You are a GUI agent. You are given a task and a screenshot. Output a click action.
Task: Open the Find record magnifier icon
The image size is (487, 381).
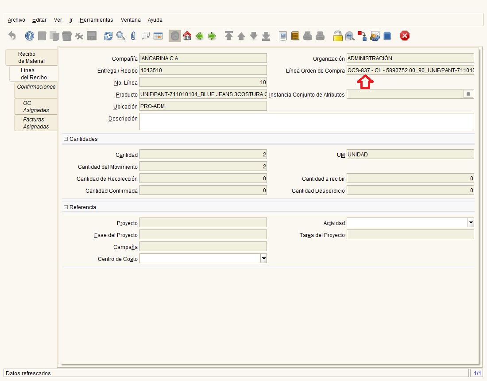121,36
